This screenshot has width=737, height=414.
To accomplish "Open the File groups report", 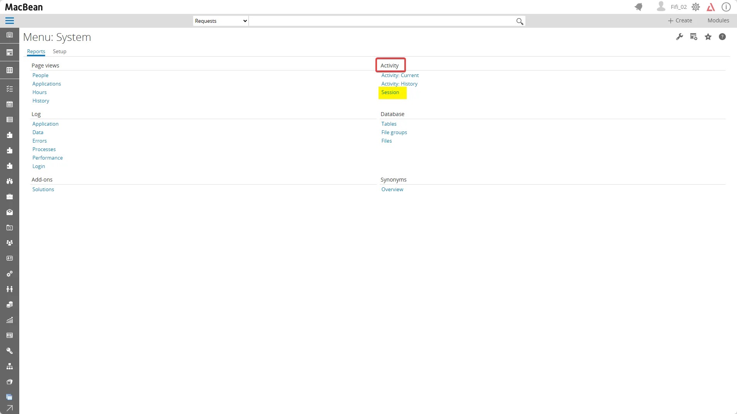I will 394,132.
